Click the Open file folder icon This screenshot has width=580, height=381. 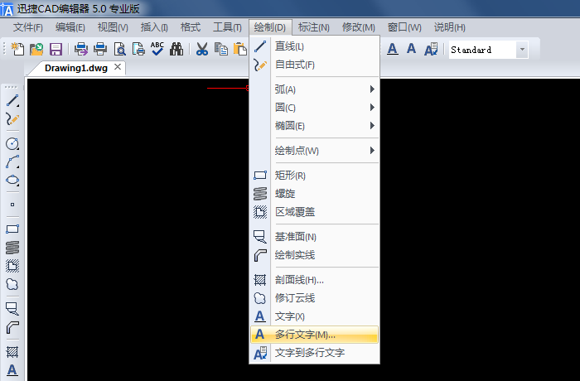pyautogui.click(x=36, y=49)
